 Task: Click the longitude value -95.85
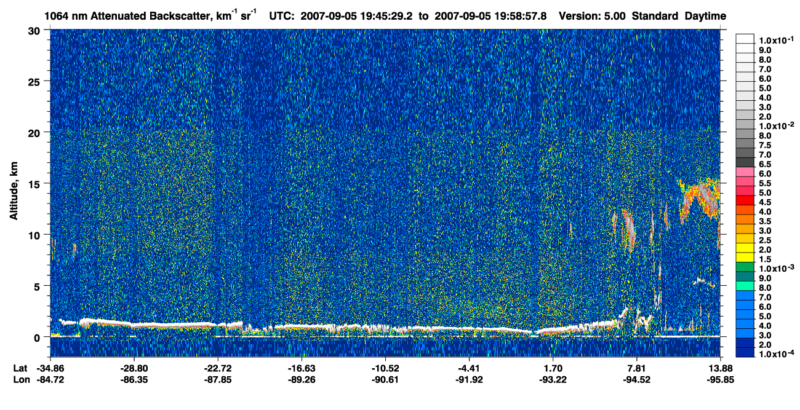[x=721, y=379]
